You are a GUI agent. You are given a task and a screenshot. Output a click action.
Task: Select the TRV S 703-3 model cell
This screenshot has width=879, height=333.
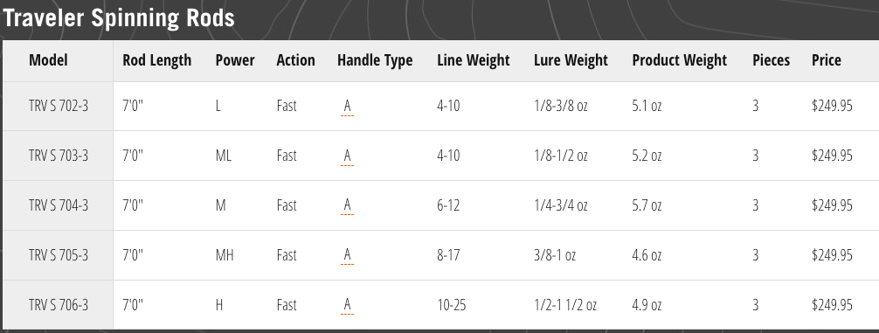(59, 156)
